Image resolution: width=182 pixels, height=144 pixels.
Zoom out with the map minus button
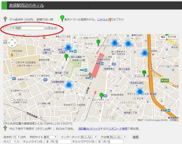12,101
